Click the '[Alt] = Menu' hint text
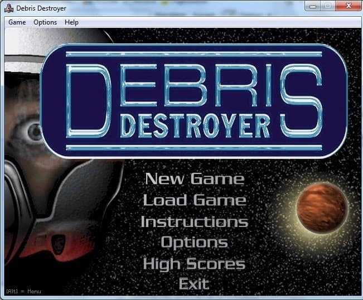 click(23, 291)
